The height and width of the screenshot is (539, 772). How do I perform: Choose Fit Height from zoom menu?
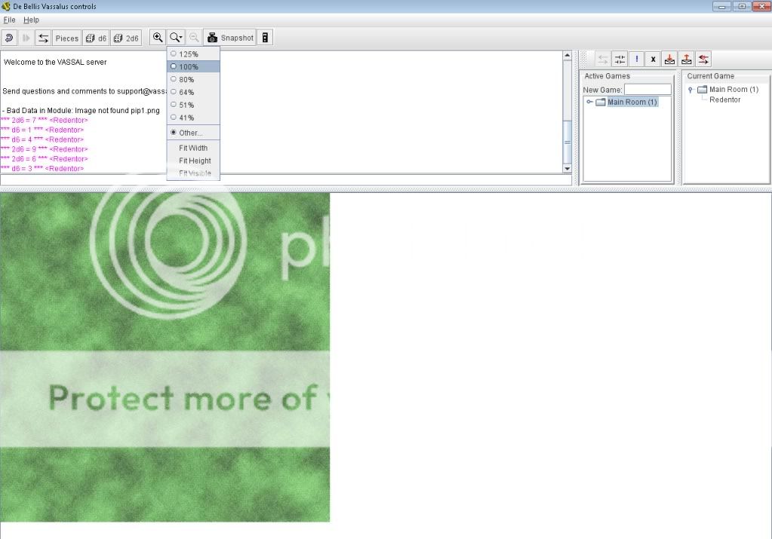tap(193, 161)
